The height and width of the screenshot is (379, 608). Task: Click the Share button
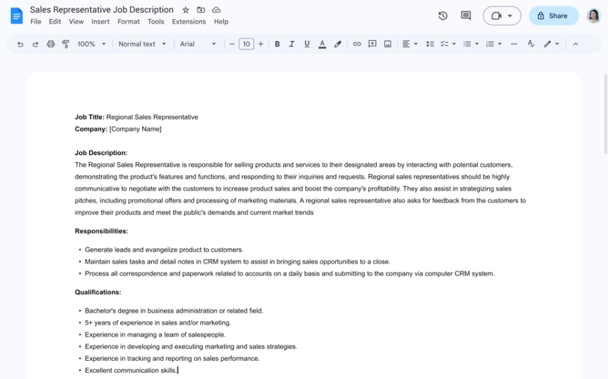pos(553,16)
